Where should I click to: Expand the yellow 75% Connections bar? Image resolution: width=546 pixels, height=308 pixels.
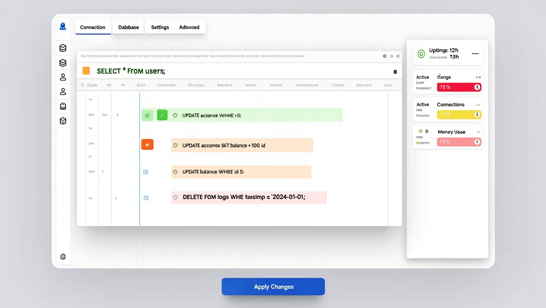click(477, 115)
